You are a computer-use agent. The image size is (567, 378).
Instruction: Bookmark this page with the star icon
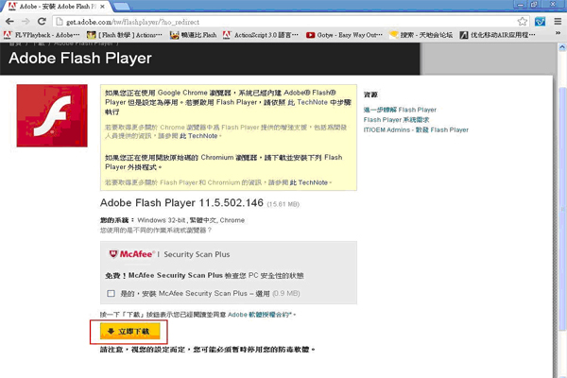tap(523, 22)
